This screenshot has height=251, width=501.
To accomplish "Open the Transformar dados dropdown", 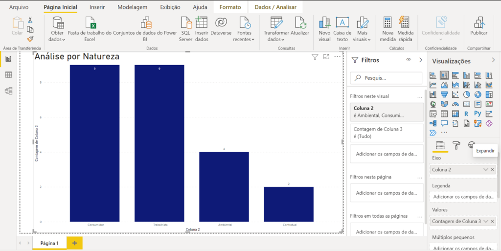I will [276, 28].
